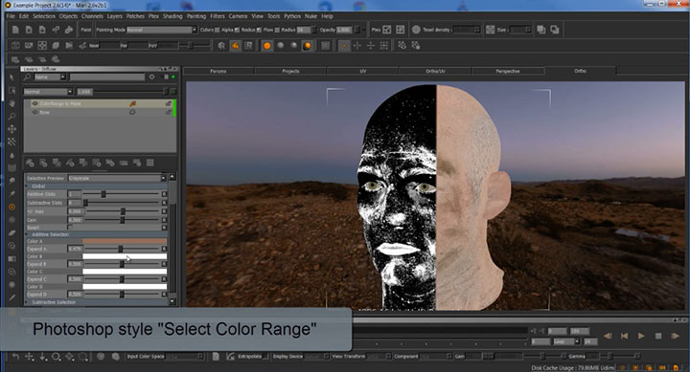Click the reset button beside Gain slider
Image resolution: width=690 pixels, height=372 pixels.
tap(164, 220)
